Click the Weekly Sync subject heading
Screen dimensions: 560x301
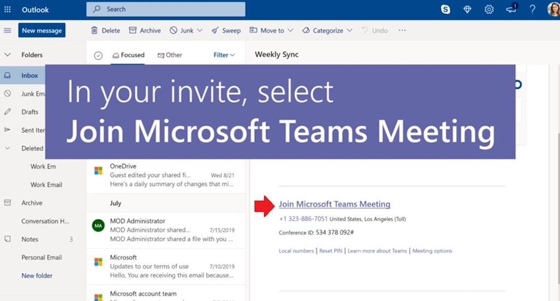pos(277,54)
